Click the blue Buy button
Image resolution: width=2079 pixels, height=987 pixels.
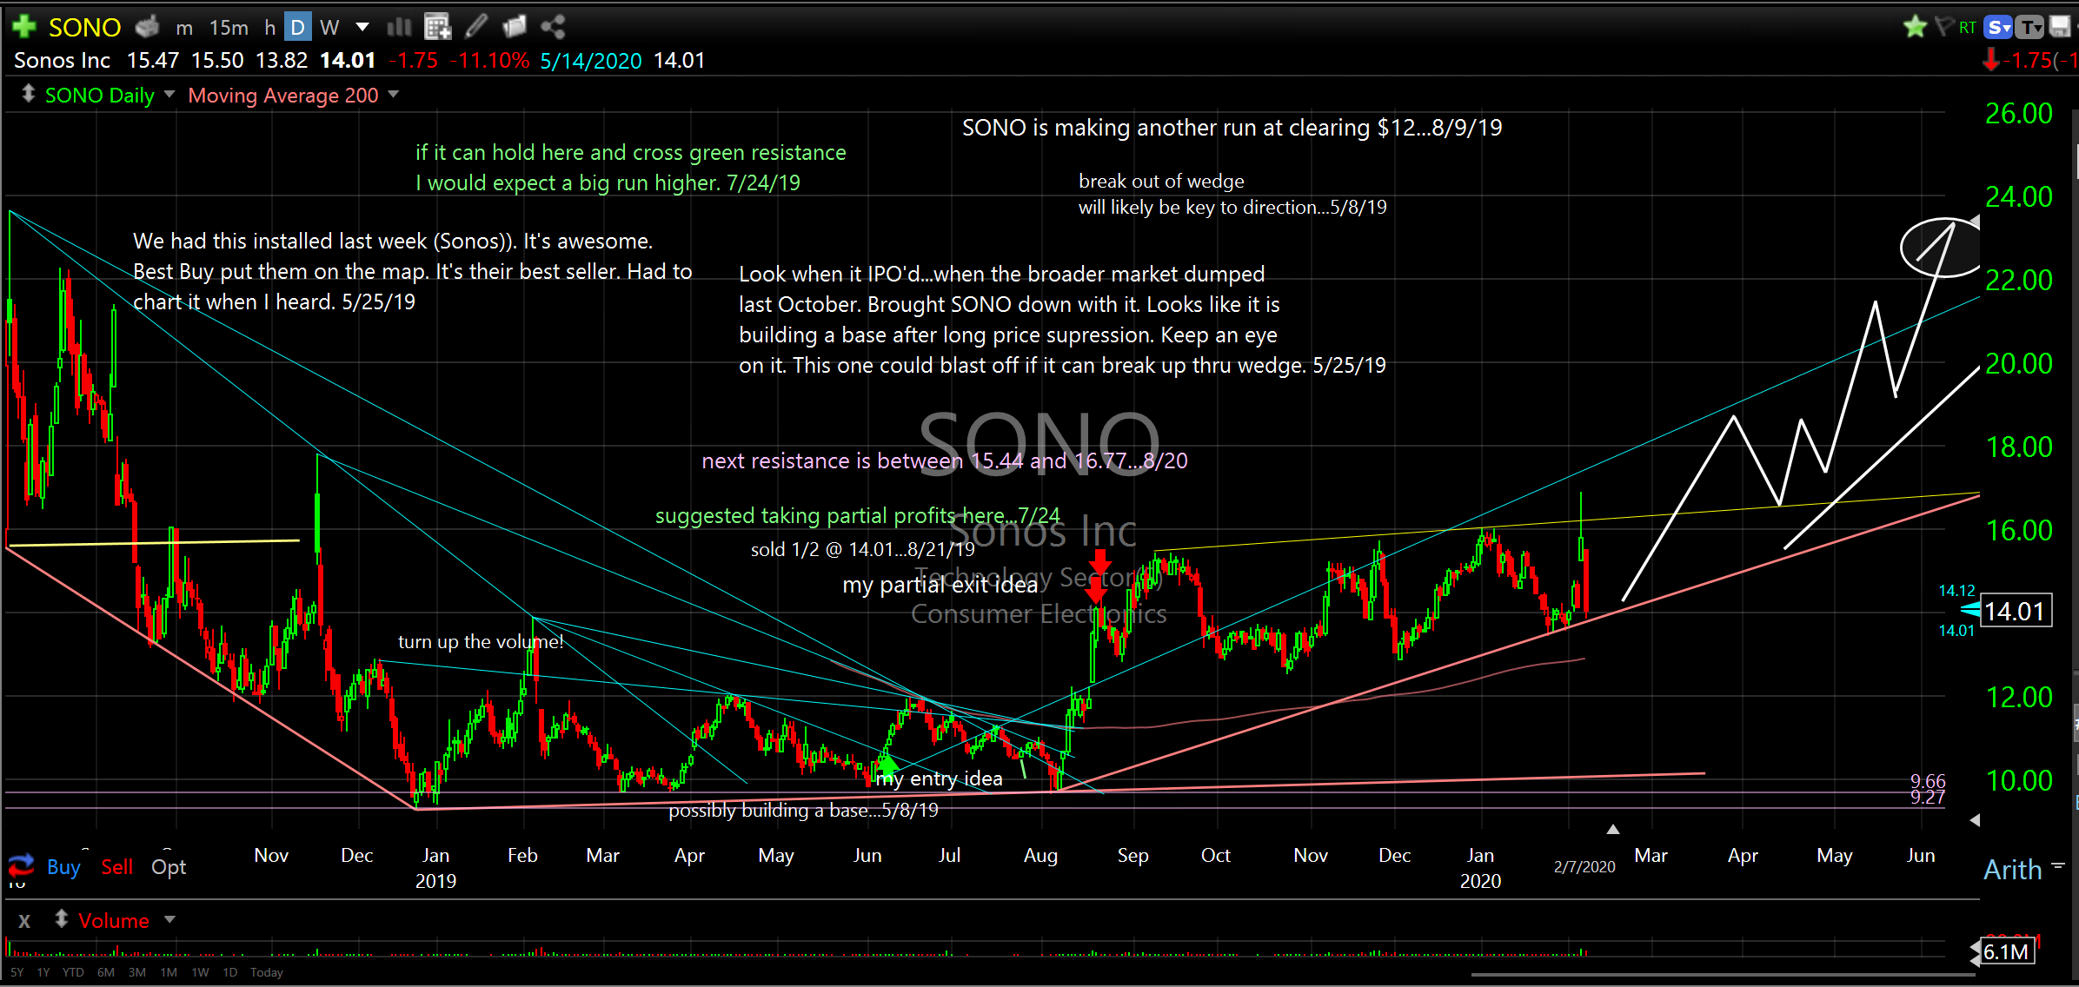point(63,867)
